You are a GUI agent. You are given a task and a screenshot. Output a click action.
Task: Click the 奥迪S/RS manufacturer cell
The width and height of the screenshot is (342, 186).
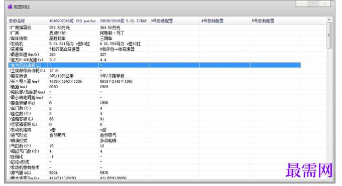[x=57, y=33]
